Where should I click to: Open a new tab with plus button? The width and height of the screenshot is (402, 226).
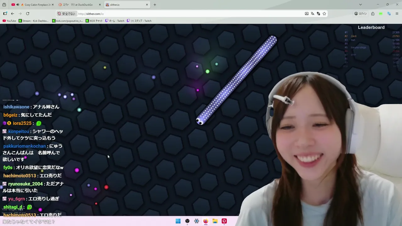pyautogui.click(x=155, y=5)
